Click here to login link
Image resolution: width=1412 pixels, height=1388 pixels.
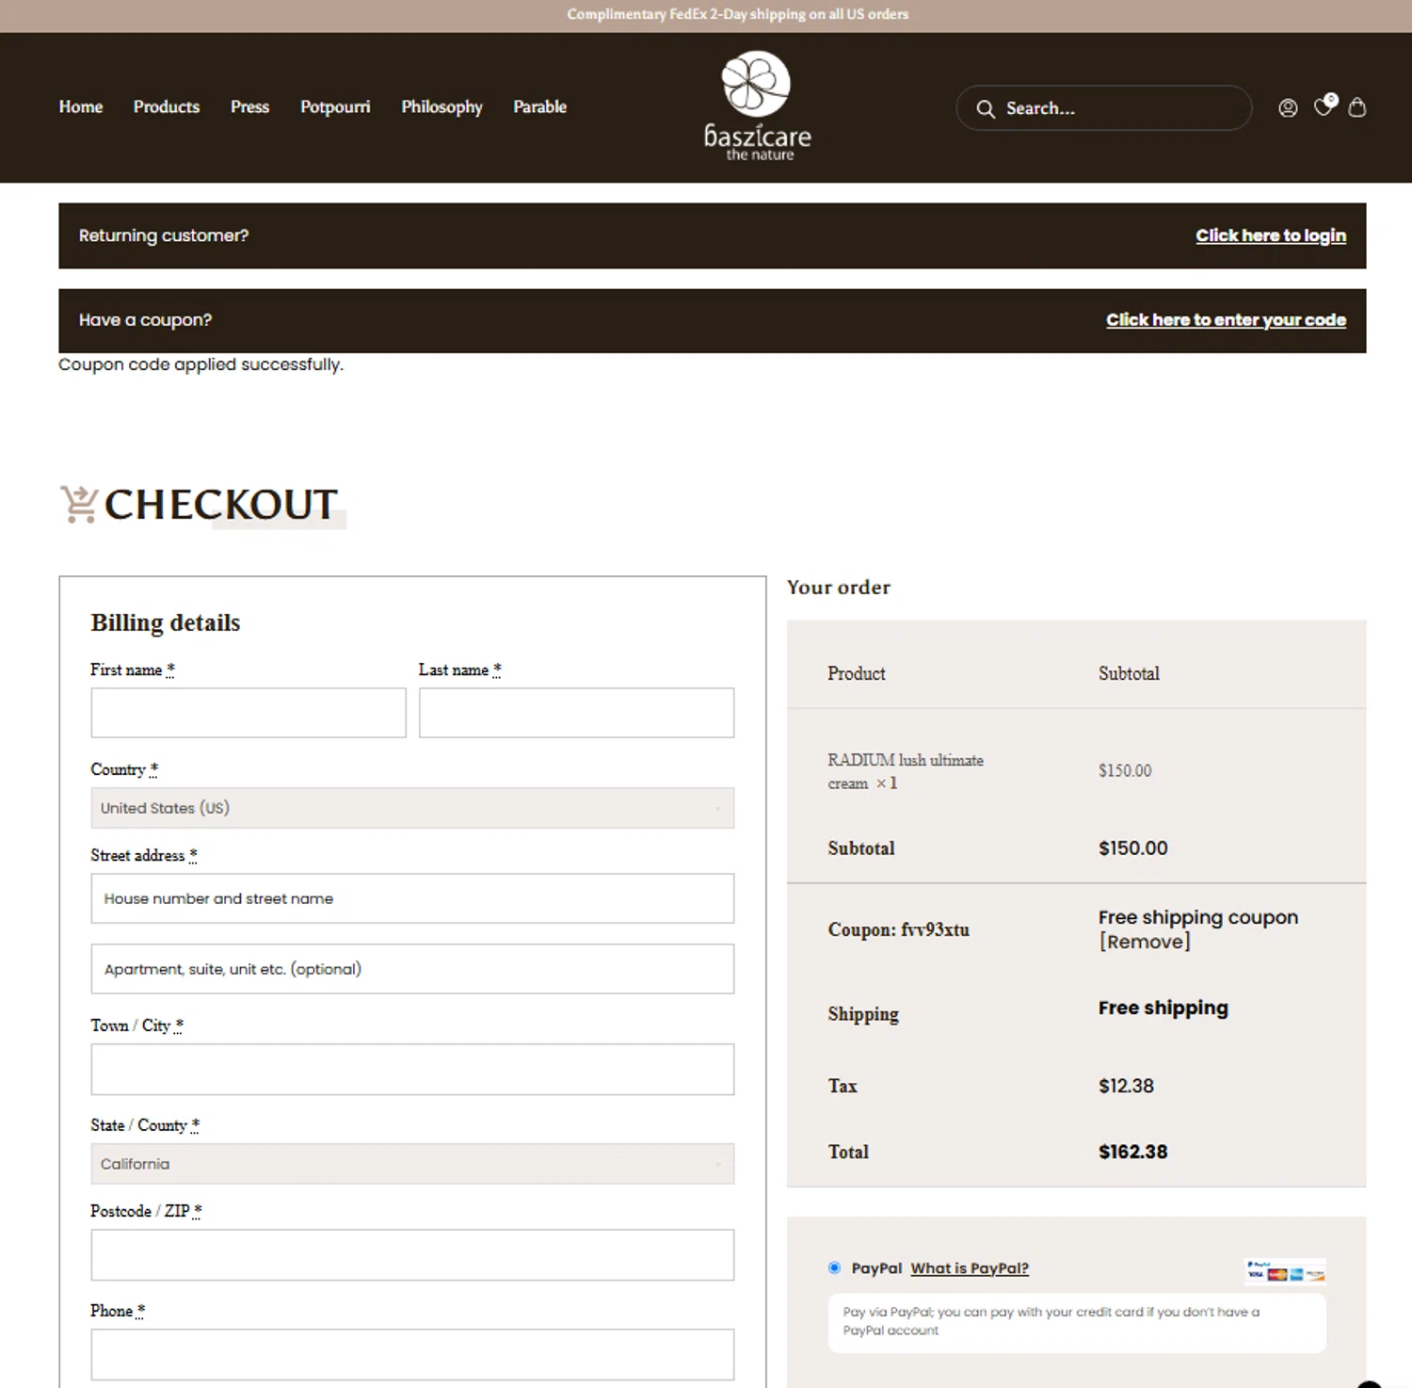[1271, 235]
